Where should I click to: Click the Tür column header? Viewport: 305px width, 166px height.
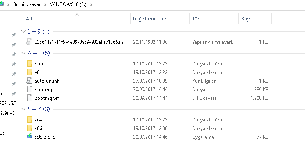(196, 19)
